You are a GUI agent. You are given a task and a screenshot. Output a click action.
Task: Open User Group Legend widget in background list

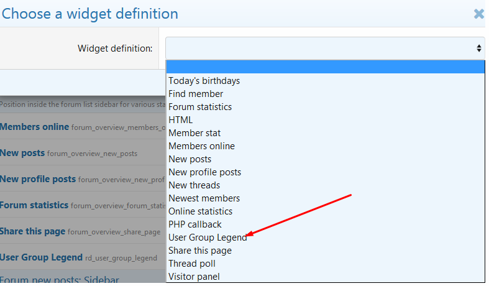[41, 257]
